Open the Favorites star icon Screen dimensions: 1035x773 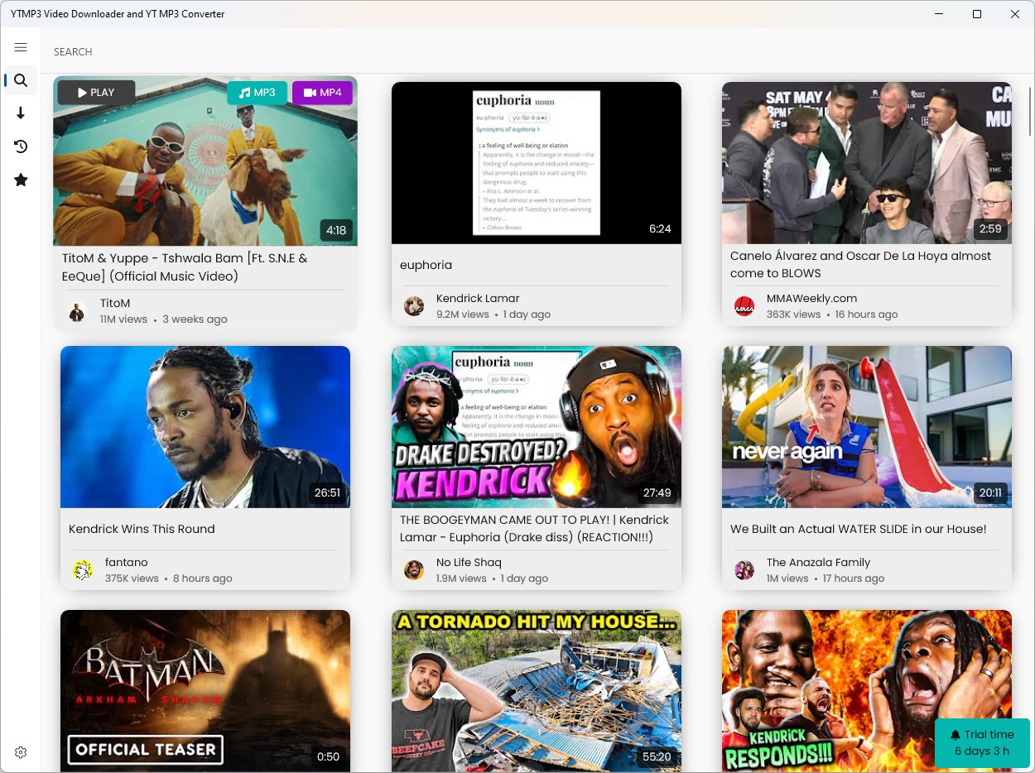21,180
